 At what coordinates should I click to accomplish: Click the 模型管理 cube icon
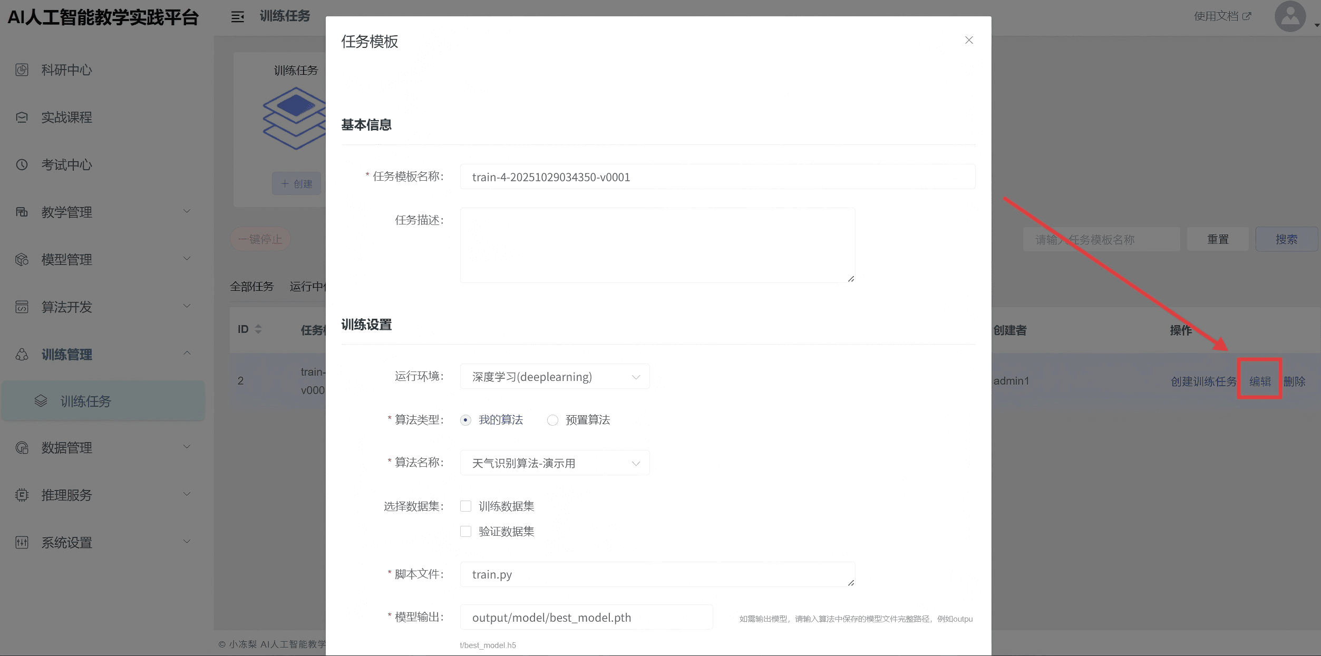(x=22, y=259)
